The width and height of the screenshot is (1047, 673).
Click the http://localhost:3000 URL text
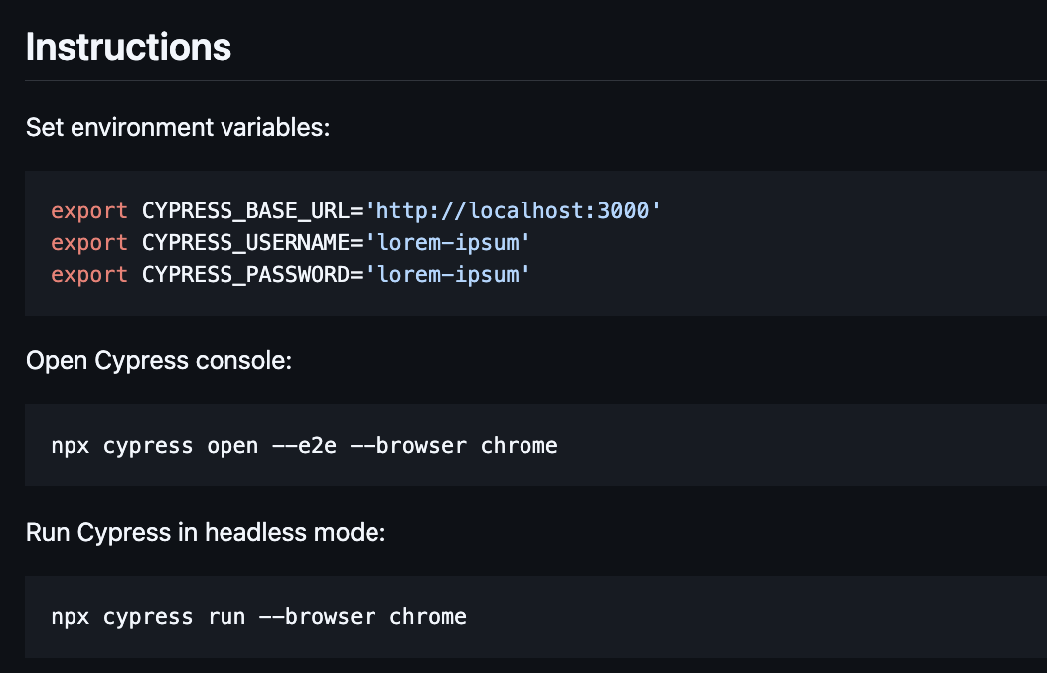pyautogui.click(x=512, y=210)
